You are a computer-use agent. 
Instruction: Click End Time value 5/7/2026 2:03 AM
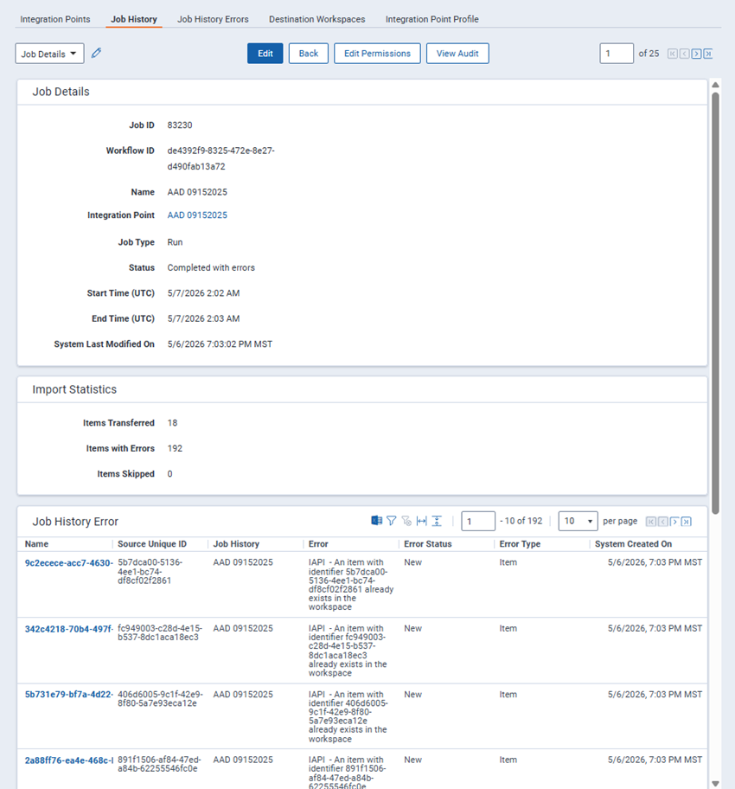point(203,318)
